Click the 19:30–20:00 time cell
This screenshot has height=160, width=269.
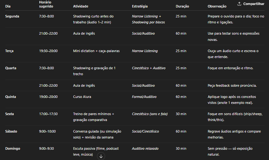pos(48,51)
